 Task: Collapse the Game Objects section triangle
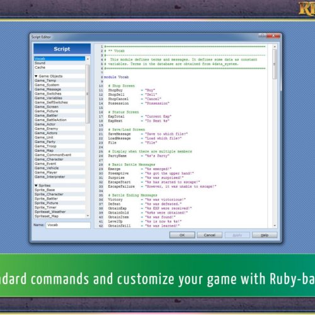pyautogui.click(x=36, y=76)
